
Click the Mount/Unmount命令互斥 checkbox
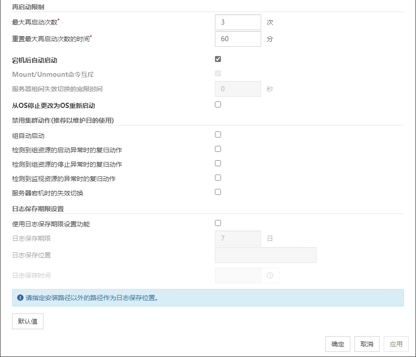pyautogui.click(x=218, y=73)
